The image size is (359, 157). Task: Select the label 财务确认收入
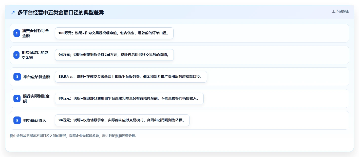point(35,120)
